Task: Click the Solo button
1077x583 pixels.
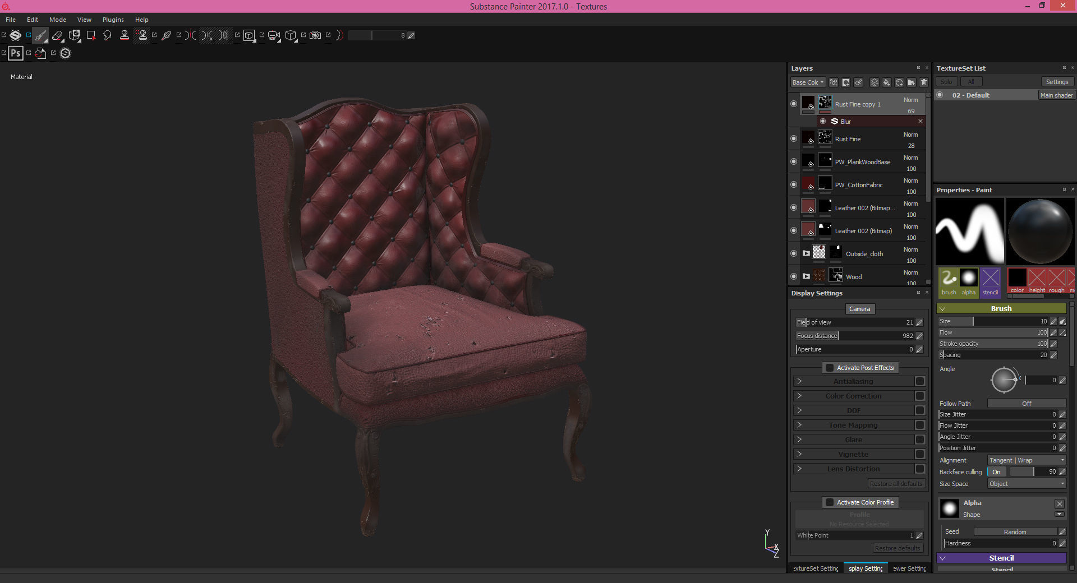Action: pyautogui.click(x=946, y=82)
